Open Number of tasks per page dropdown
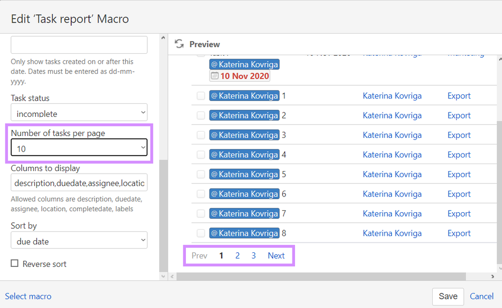The width and height of the screenshot is (502, 308). [x=79, y=147]
